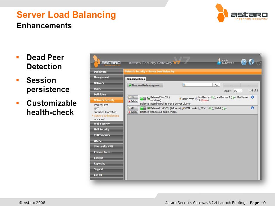Click the info icon of the SMTP rule

click(x=252, y=97)
